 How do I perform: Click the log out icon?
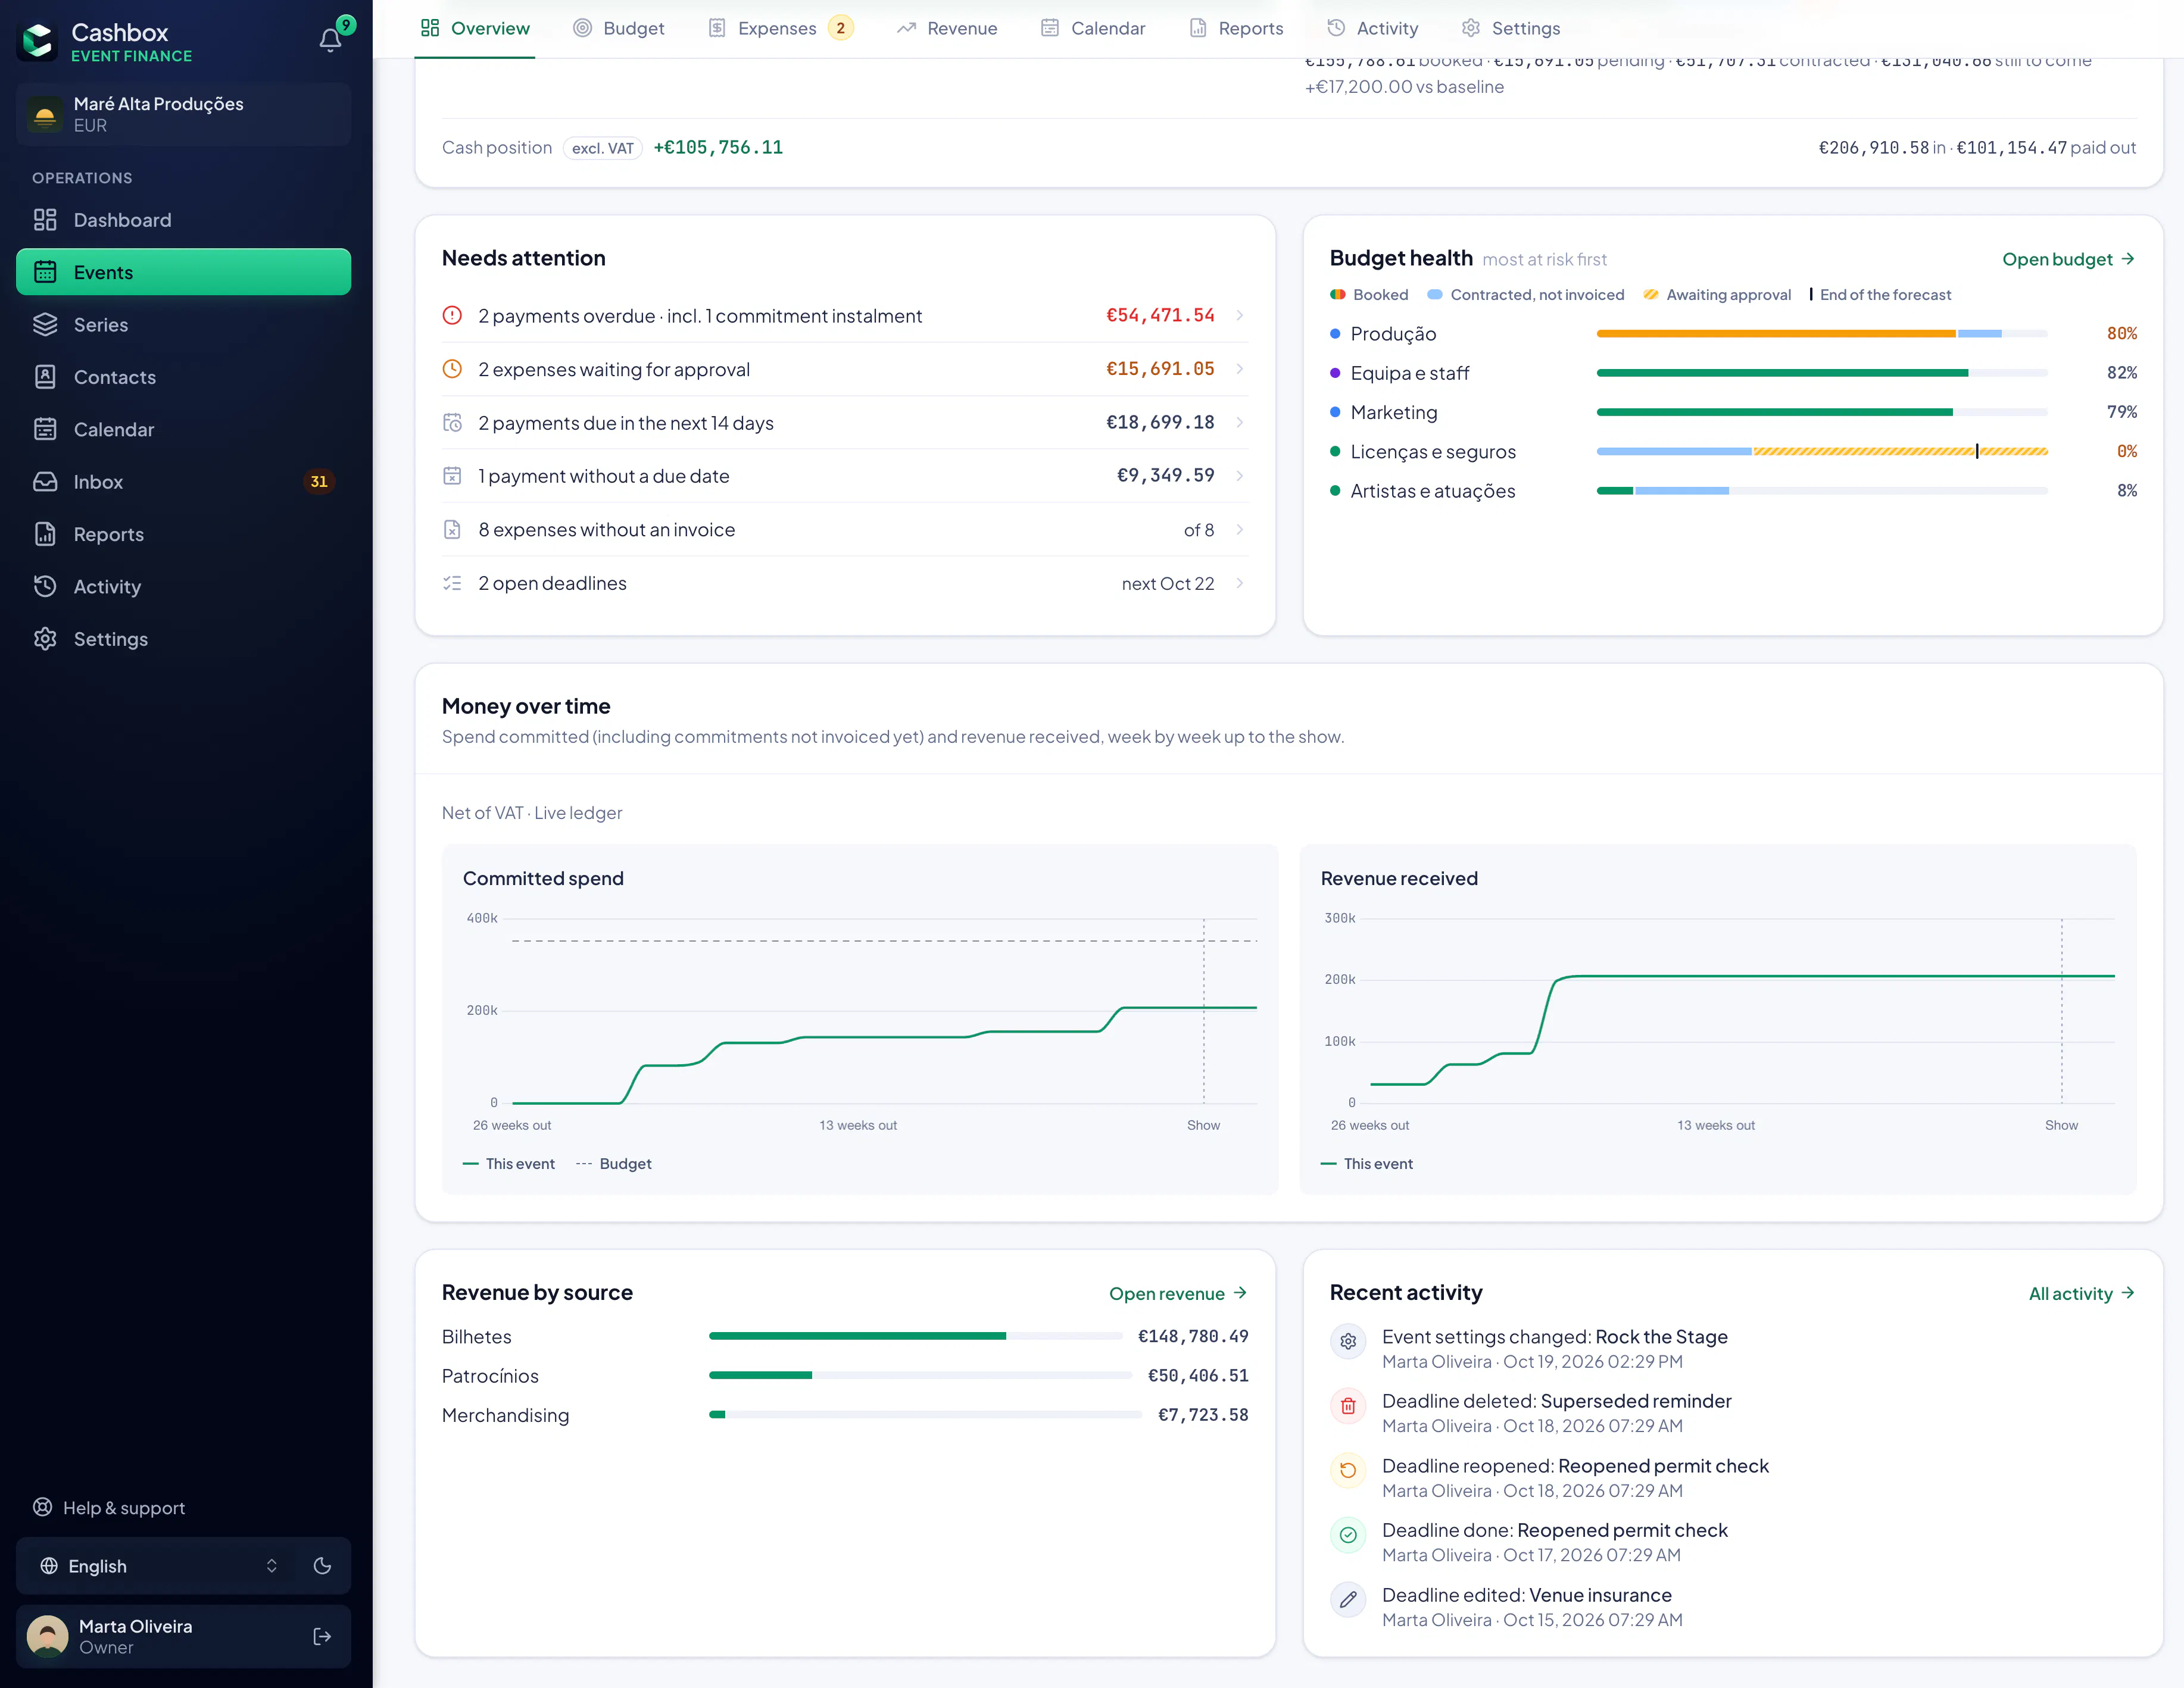click(x=322, y=1636)
